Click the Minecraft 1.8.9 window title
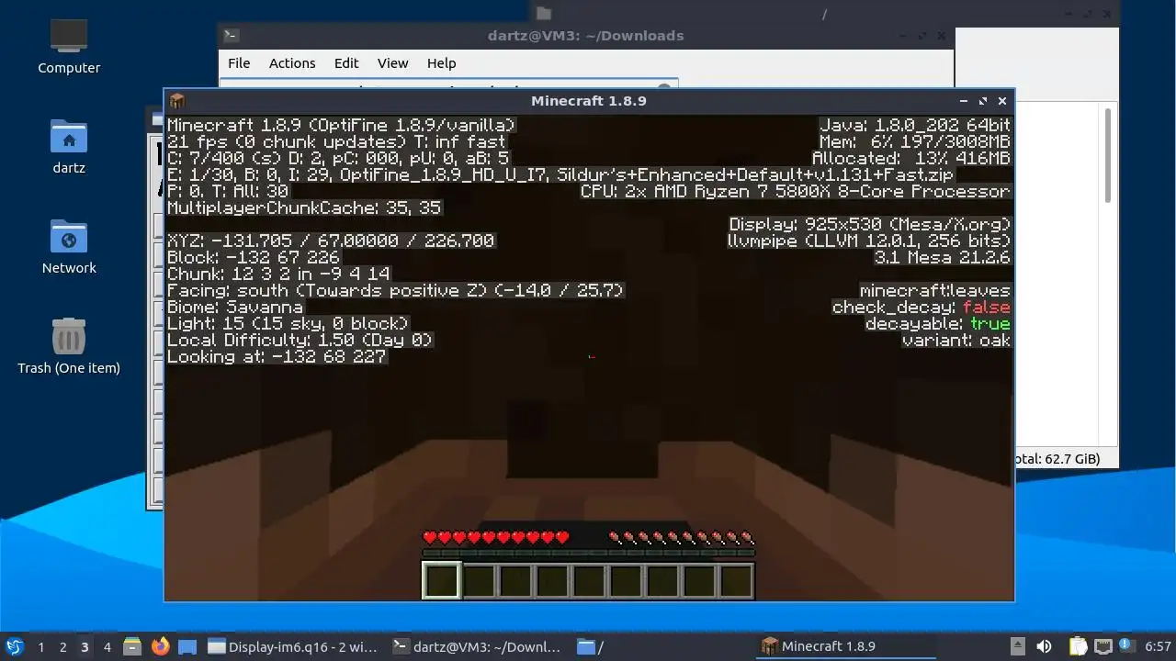 (x=589, y=101)
